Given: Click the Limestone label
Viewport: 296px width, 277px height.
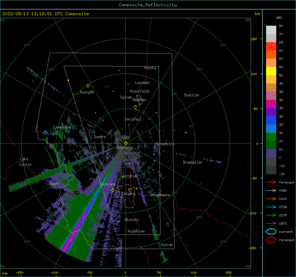Looking at the screenshot, I should (62, 127).
